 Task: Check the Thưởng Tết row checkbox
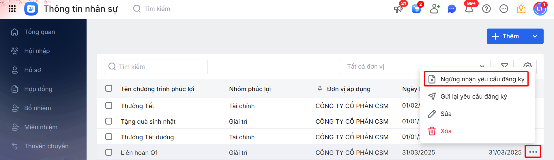pyautogui.click(x=109, y=106)
